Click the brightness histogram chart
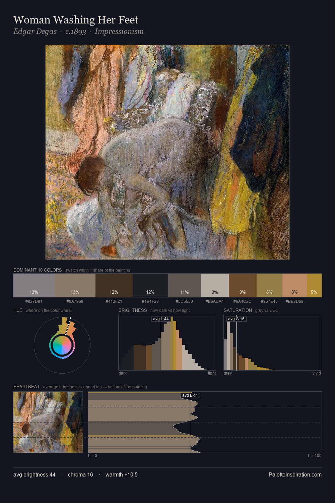Screen dimensions: 335x503 (x=167, y=343)
